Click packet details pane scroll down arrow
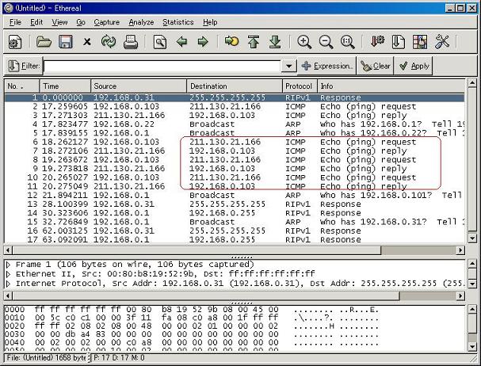The height and width of the screenshot is (366, 481). (473, 284)
